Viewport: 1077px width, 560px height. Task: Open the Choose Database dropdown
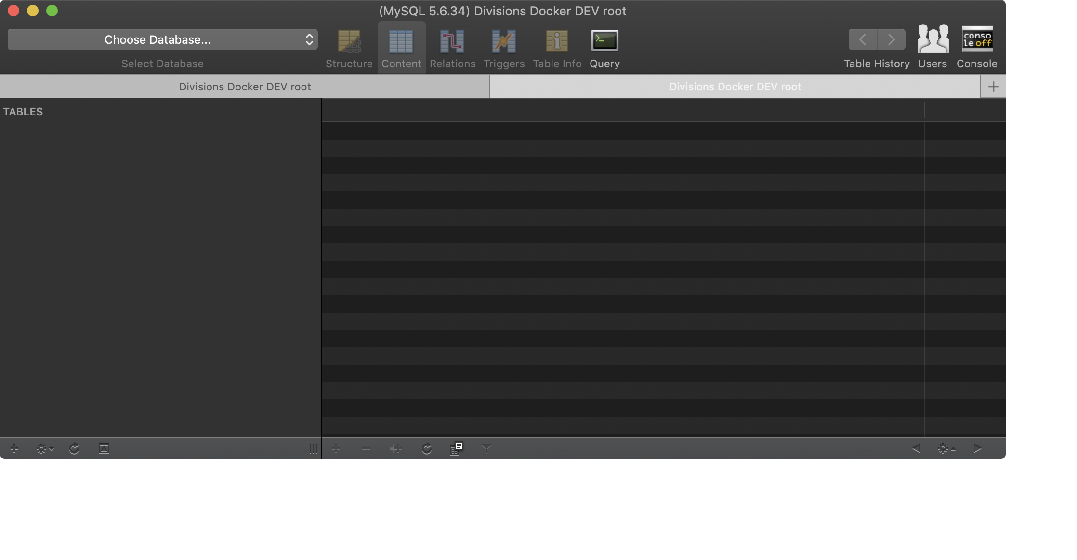click(x=162, y=39)
